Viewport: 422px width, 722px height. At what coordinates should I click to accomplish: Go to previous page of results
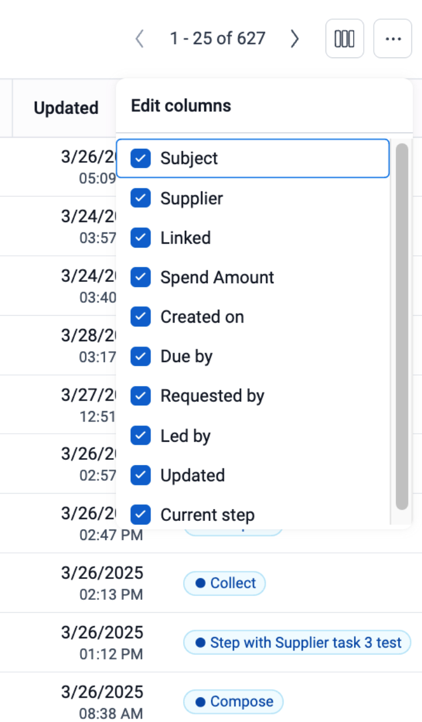140,39
